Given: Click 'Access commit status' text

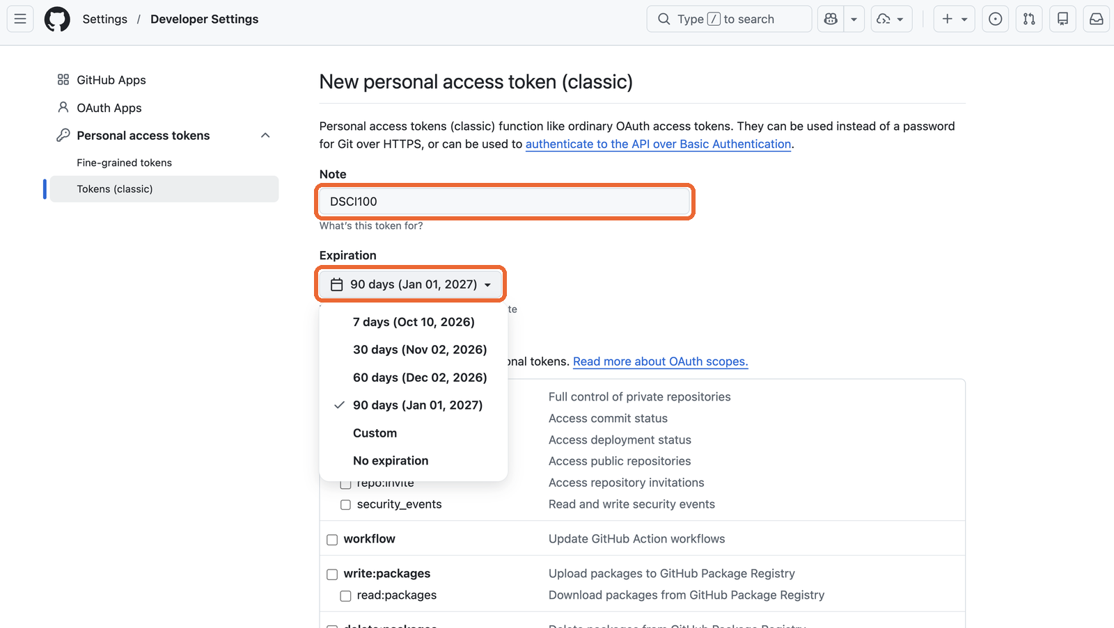Looking at the screenshot, I should (x=608, y=419).
